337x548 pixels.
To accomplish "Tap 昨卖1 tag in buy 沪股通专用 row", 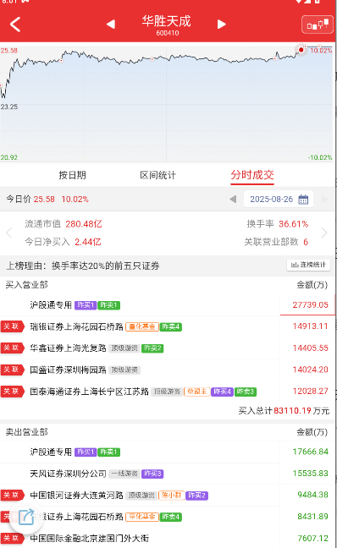I will tap(109, 305).
